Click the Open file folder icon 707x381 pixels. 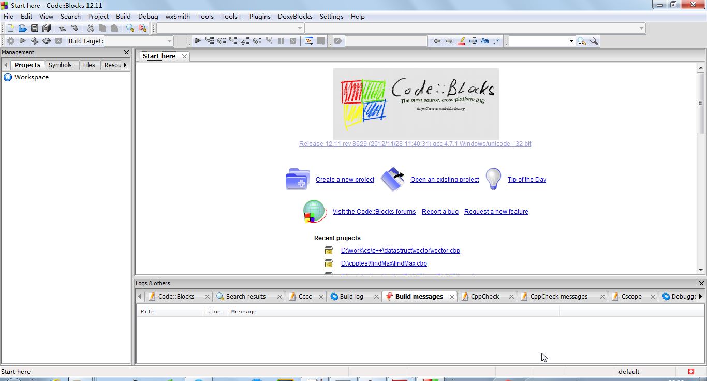tap(22, 28)
